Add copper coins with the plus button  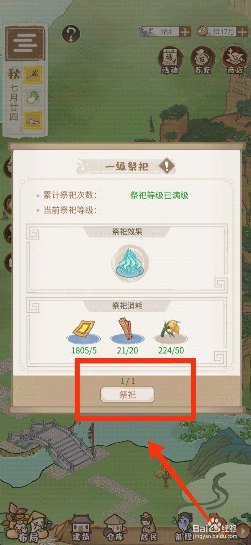click(242, 32)
